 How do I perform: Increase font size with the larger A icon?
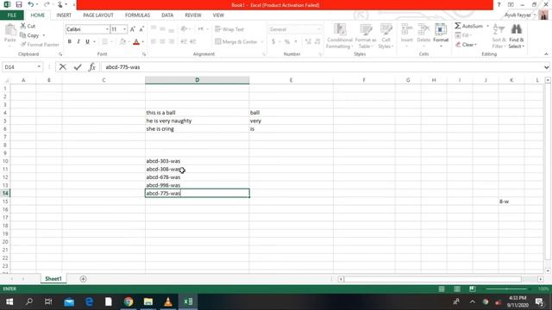pos(132,29)
